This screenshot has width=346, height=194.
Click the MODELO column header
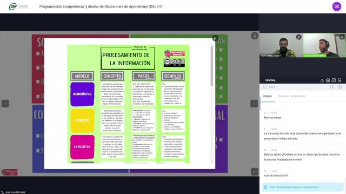(x=82, y=76)
